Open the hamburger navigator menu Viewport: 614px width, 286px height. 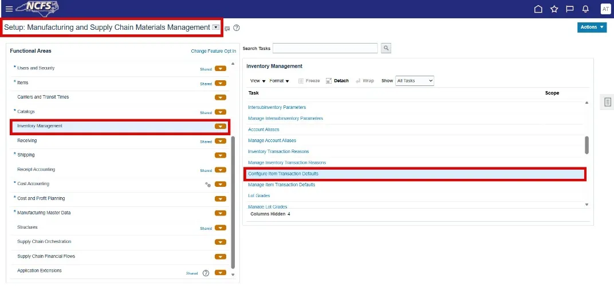tap(9, 9)
